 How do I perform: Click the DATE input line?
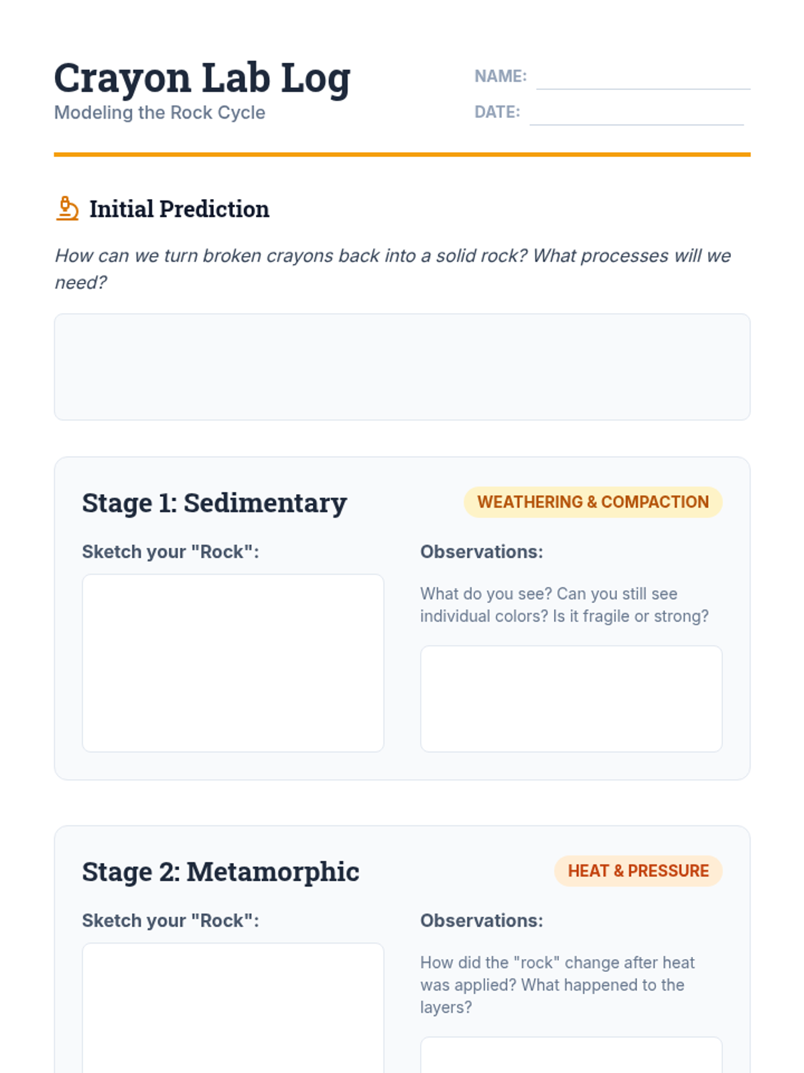636,113
